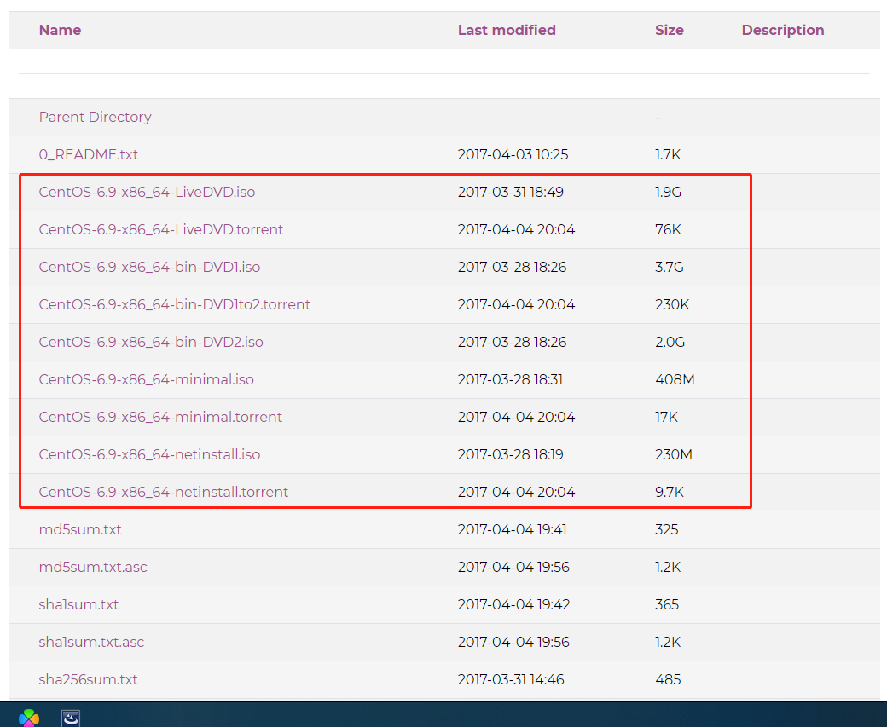The height and width of the screenshot is (727, 887).
Task: Open md5sum.txt.asc signature file
Action: click(x=93, y=567)
